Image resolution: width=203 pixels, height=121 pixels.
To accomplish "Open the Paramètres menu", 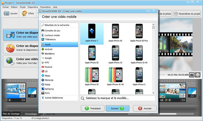I will 45,7.
